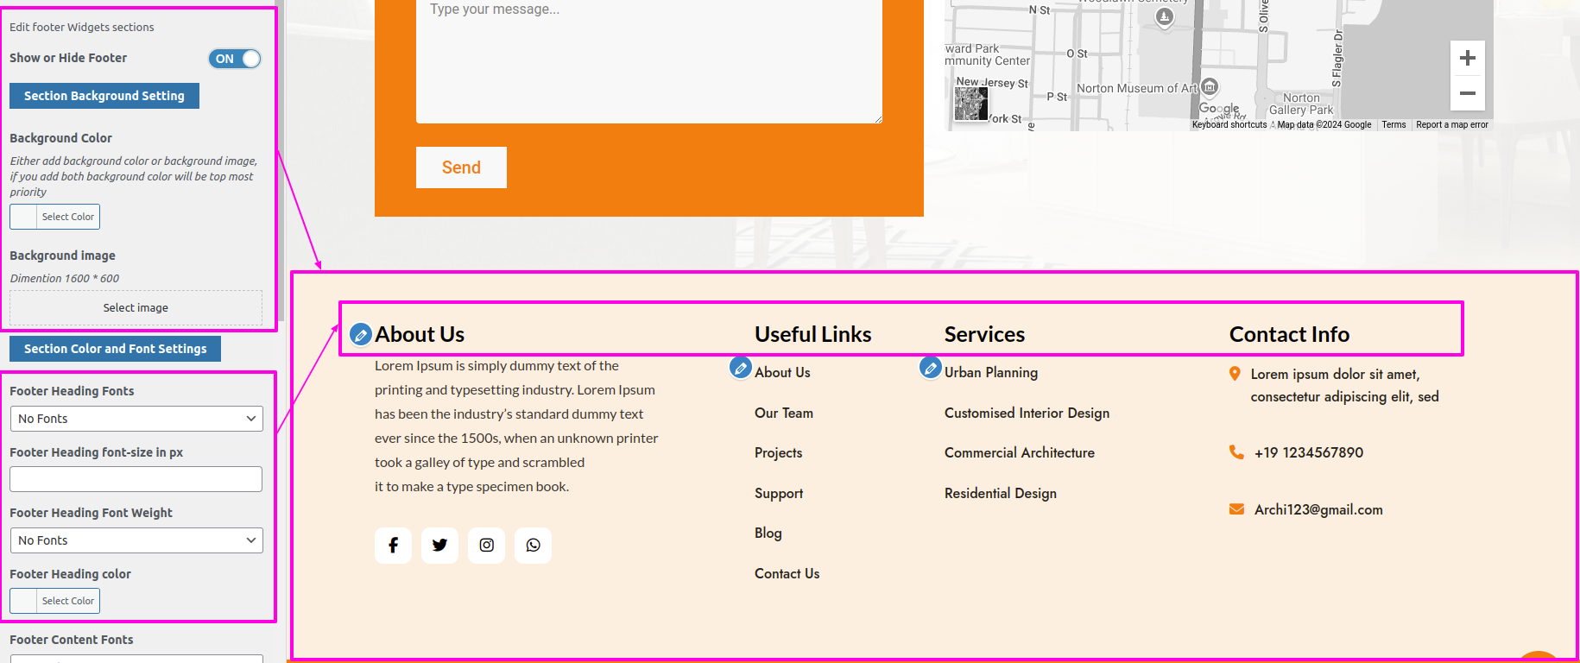Click Select image for Background Image
This screenshot has width=1580, height=663.
(136, 308)
